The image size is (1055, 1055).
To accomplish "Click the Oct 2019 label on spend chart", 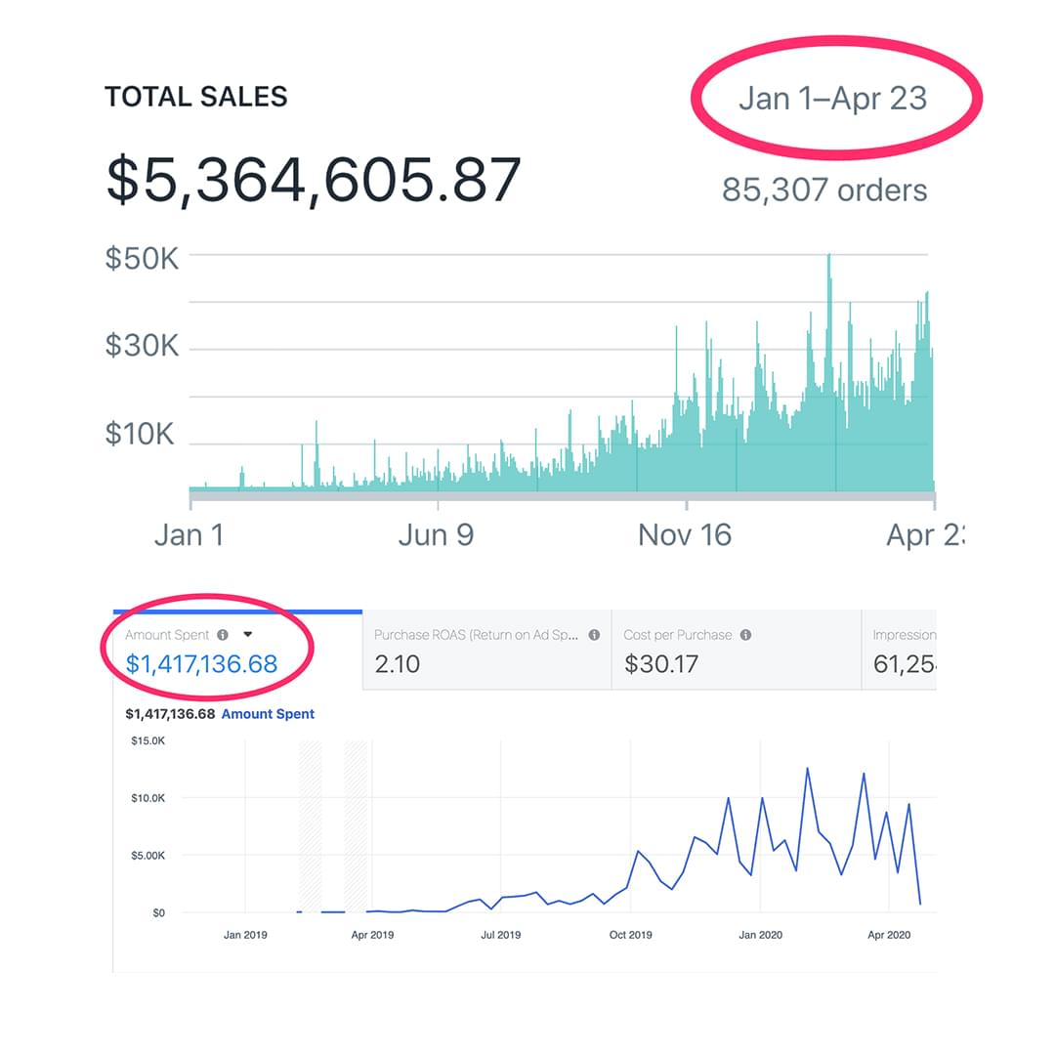I will tap(630, 935).
